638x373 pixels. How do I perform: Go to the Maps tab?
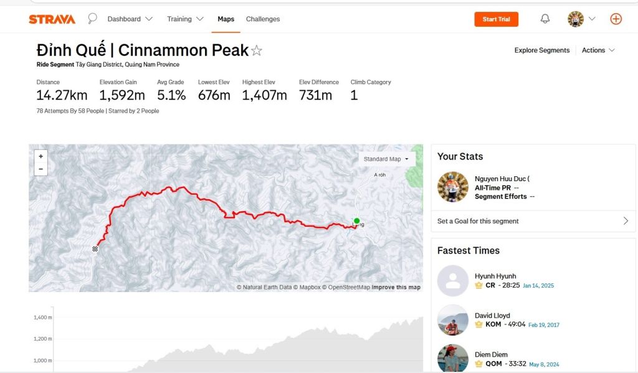point(226,19)
